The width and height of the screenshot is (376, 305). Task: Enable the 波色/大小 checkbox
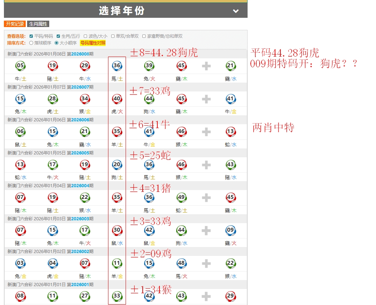point(86,36)
